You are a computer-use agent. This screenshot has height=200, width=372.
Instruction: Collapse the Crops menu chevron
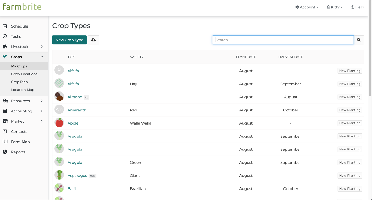pyautogui.click(x=42, y=57)
